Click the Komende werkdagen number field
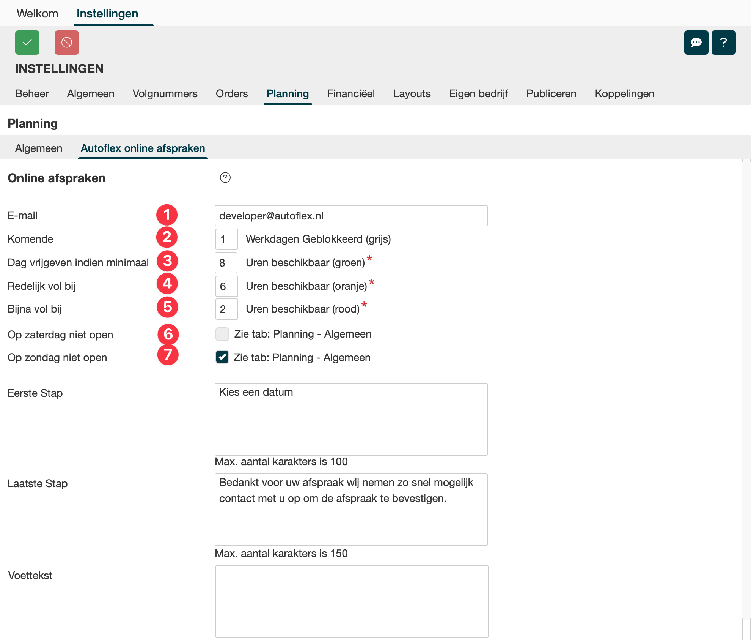 (x=226, y=239)
